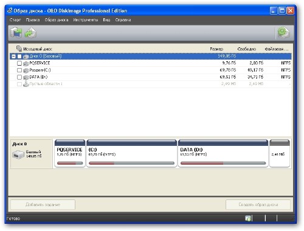Open the Справка menu

(123, 20)
